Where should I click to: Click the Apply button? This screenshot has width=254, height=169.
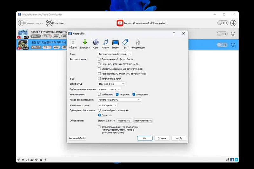[179, 138]
